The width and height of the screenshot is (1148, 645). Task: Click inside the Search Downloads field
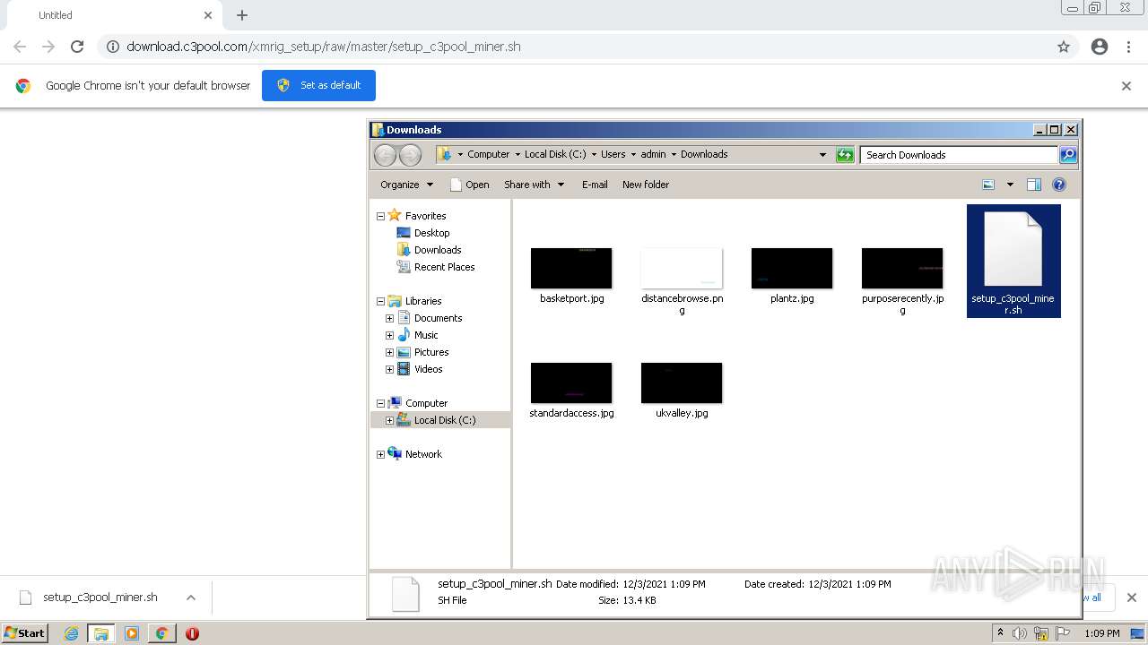coord(959,155)
